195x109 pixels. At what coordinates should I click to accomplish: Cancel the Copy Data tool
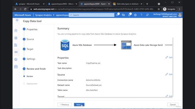pos(173,104)
